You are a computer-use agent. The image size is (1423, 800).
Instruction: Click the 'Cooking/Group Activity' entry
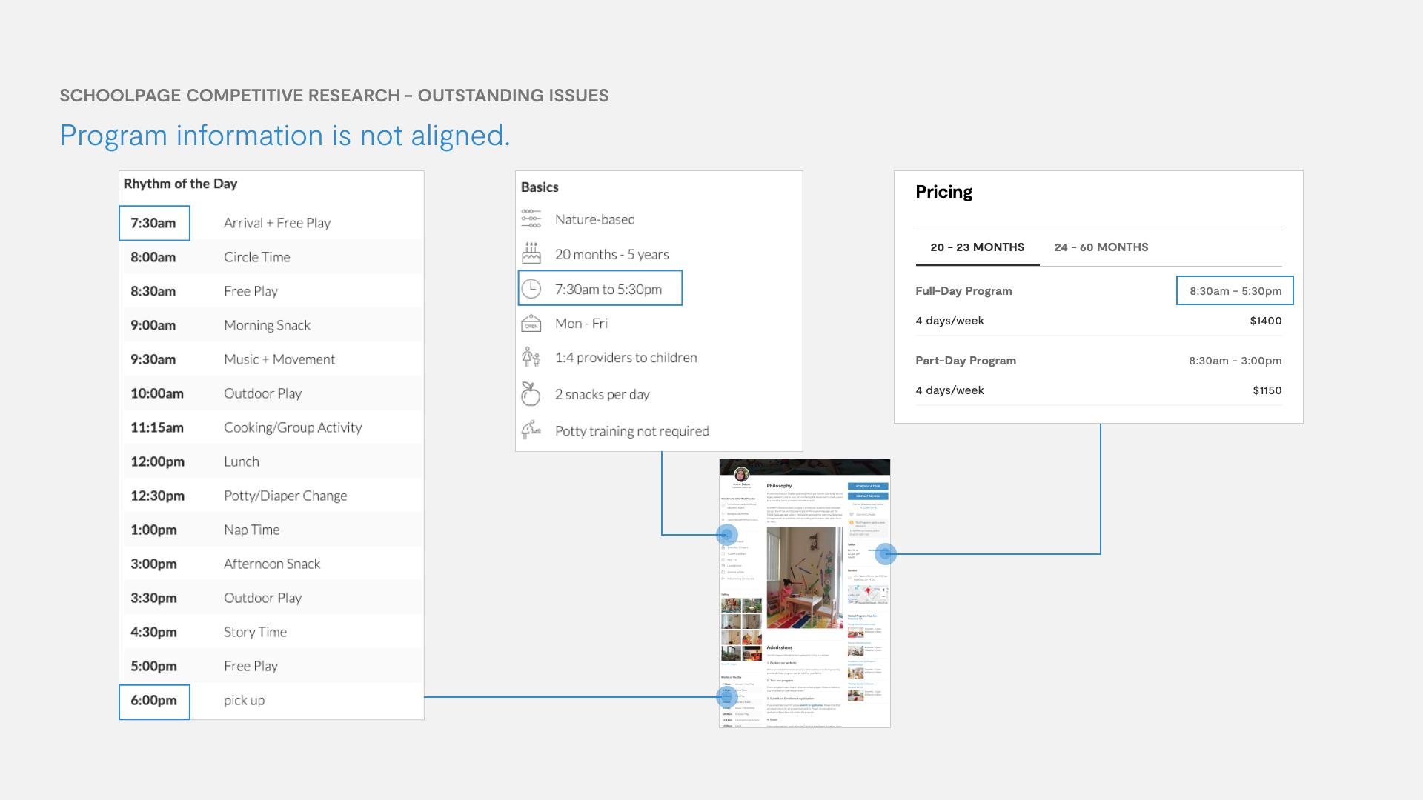coord(293,427)
